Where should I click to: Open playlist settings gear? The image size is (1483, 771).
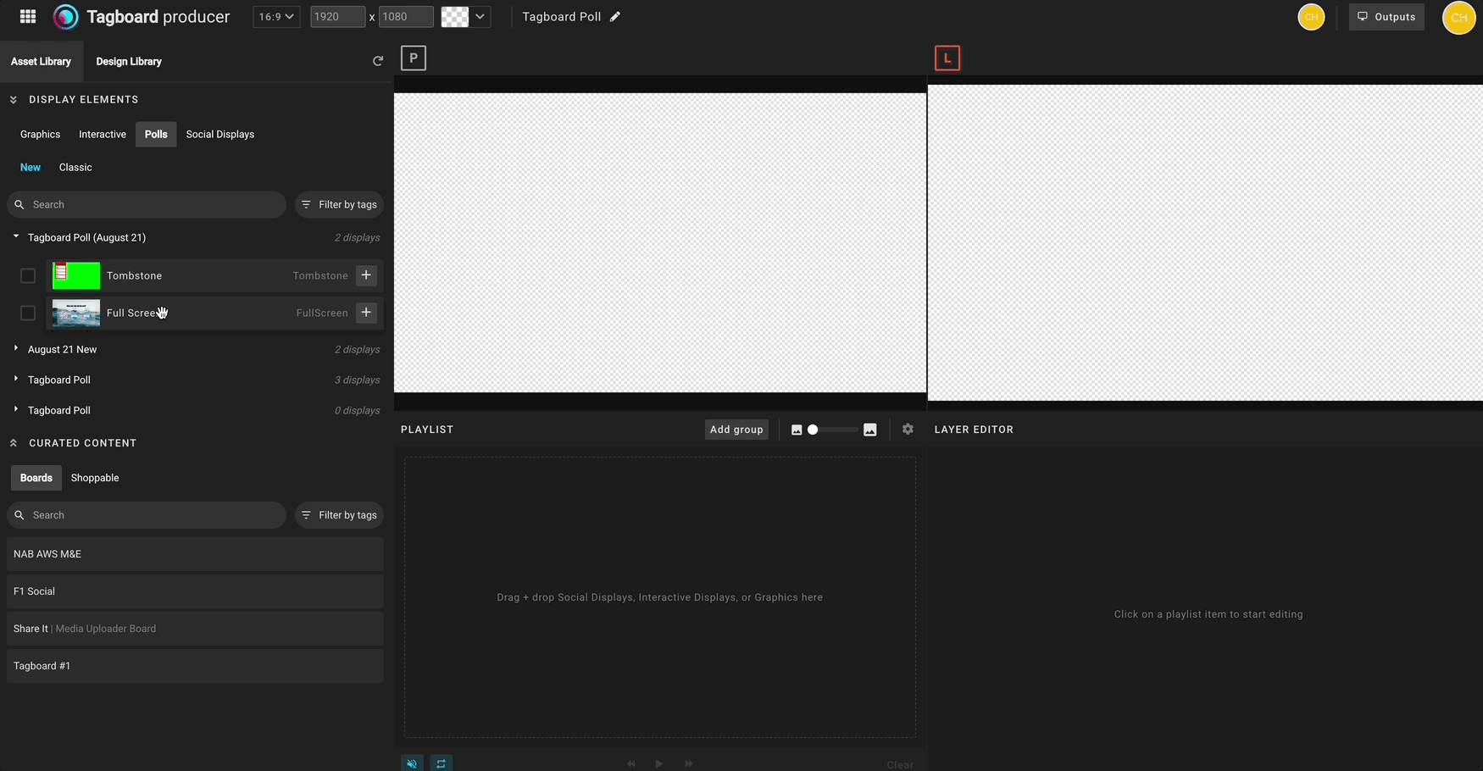(x=908, y=430)
